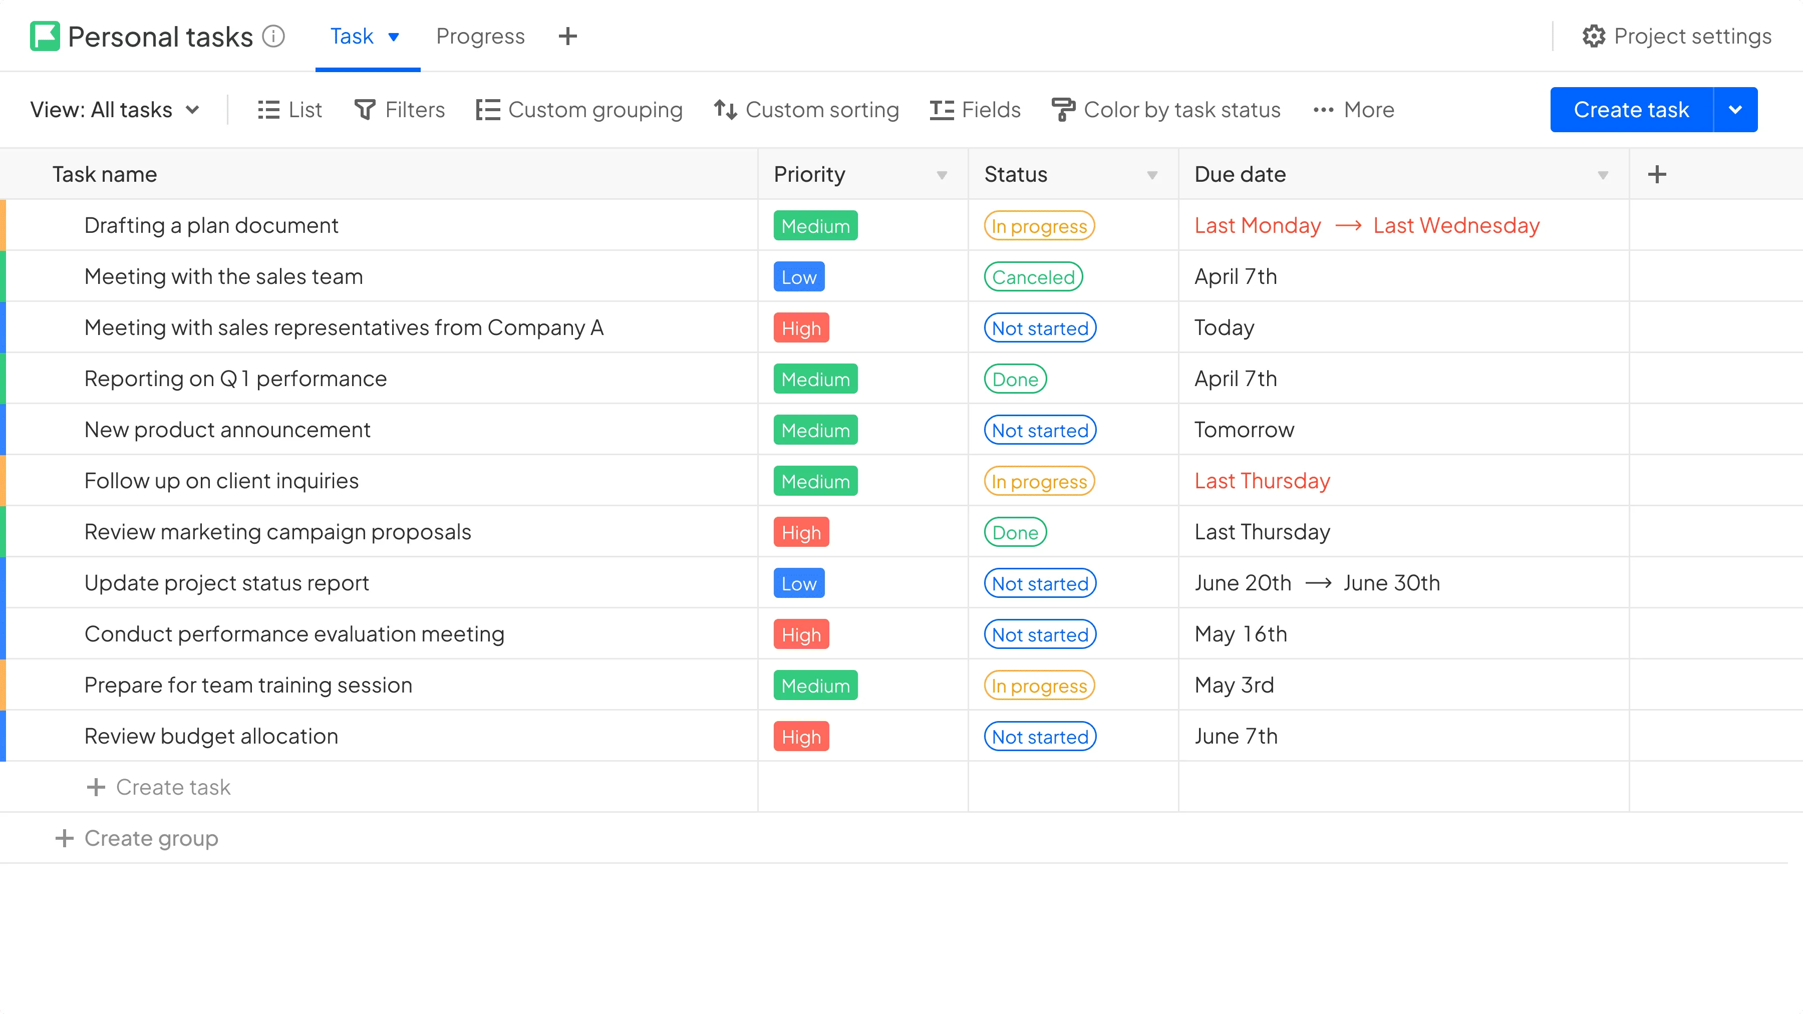Click the blue Create task button

click(x=1631, y=110)
